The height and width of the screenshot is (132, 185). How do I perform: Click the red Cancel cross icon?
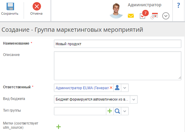[36, 6]
